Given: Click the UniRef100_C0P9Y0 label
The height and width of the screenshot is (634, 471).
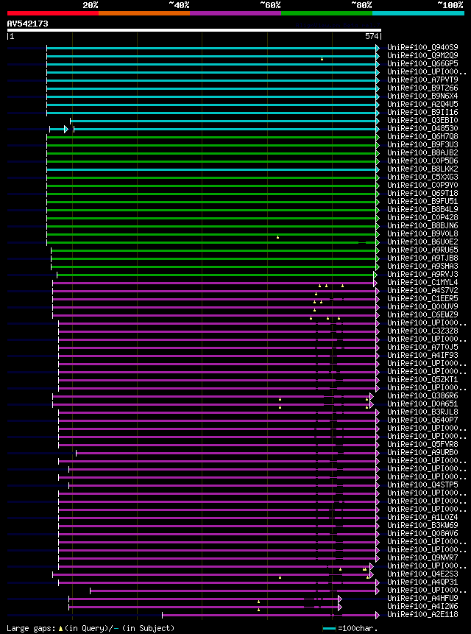Looking at the screenshot, I should point(422,185).
